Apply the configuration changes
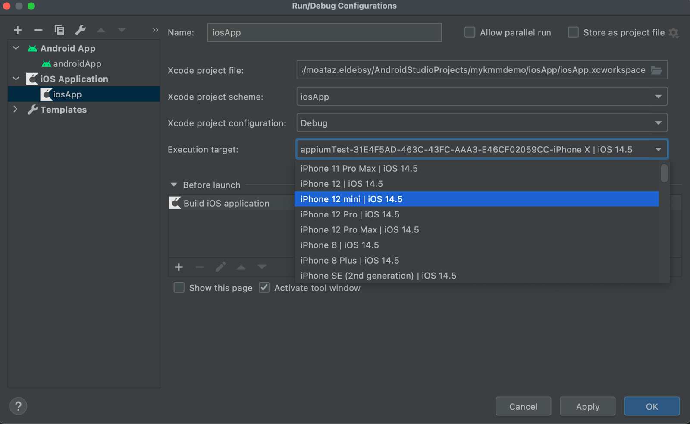Image resolution: width=690 pixels, height=424 pixels. [587, 406]
